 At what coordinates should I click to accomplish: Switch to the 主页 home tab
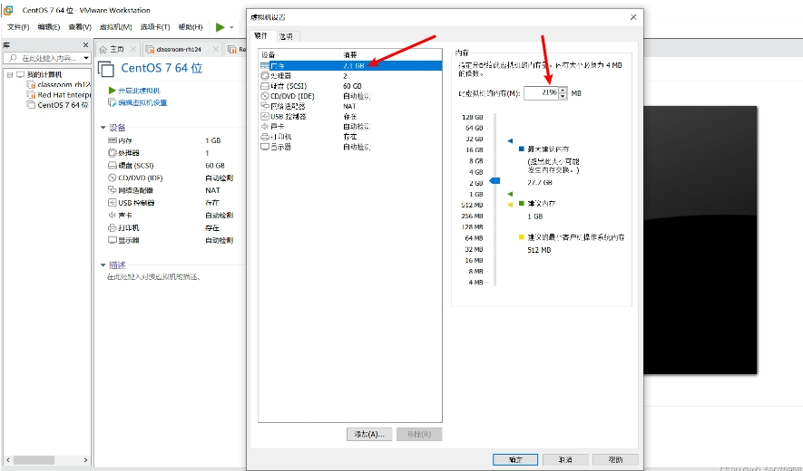coord(117,49)
